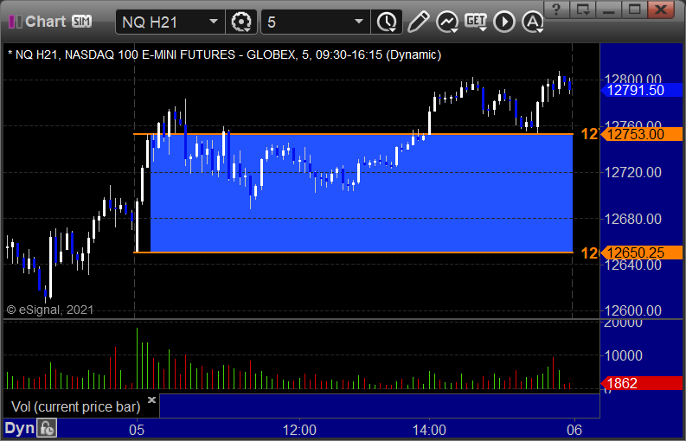Select the upper orange horizontal line
The width and height of the screenshot is (686, 441).
353,134
